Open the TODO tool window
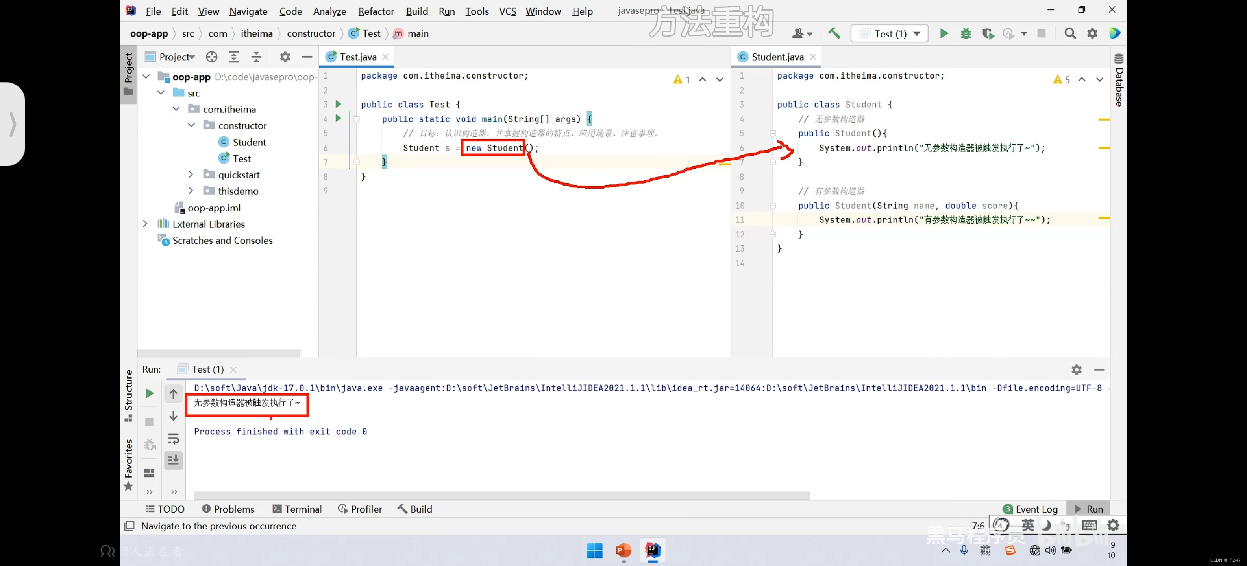The width and height of the screenshot is (1247, 566). tap(165, 509)
